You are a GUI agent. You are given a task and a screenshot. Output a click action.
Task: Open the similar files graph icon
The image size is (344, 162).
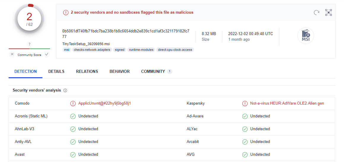(x=328, y=12)
